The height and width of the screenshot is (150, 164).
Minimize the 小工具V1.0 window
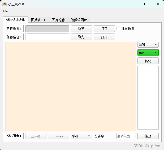click(x=134, y=4)
